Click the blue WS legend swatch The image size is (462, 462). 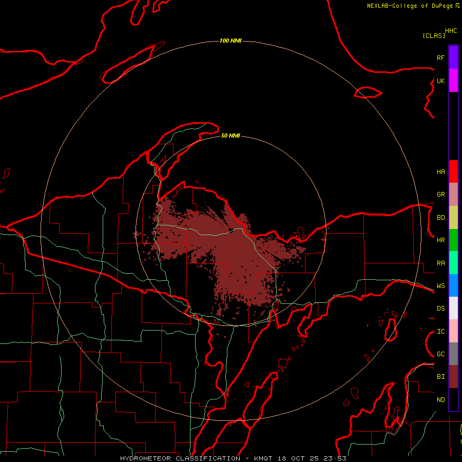(x=453, y=285)
